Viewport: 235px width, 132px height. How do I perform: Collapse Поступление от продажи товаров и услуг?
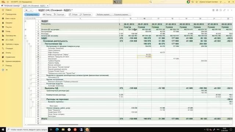click(x=31, y=46)
